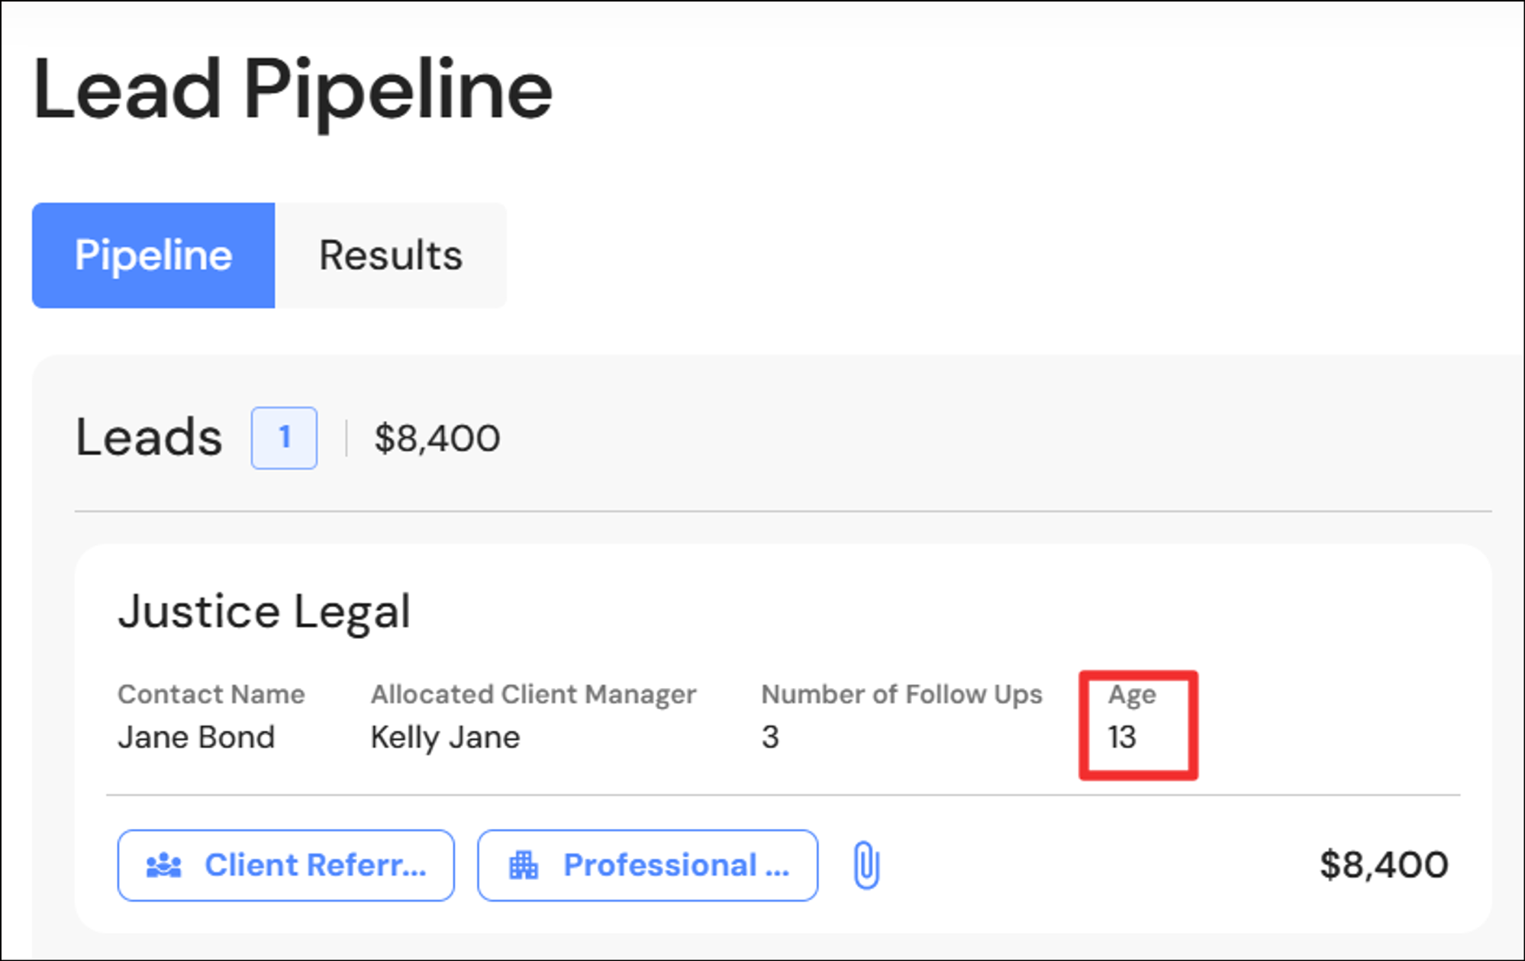Click the building icon on Professional tag
The height and width of the screenshot is (961, 1525).
524,866
